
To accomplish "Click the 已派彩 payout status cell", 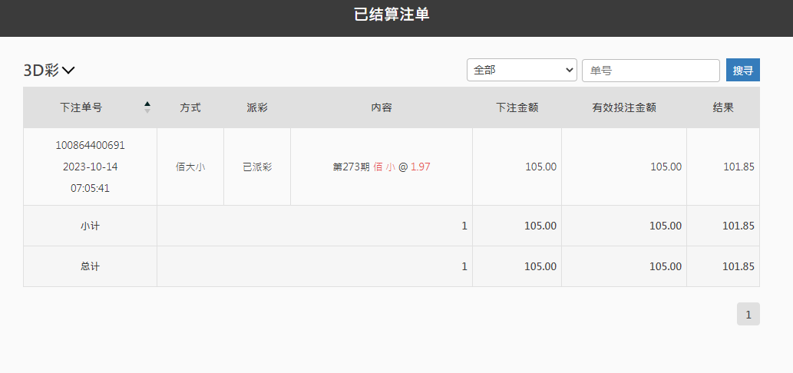I will (x=257, y=167).
